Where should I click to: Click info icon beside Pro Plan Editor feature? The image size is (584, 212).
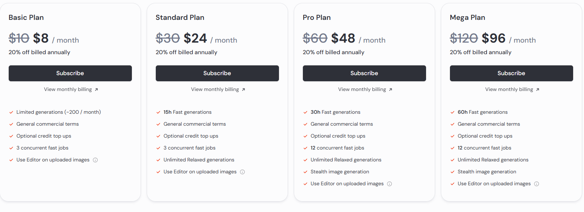(389, 184)
